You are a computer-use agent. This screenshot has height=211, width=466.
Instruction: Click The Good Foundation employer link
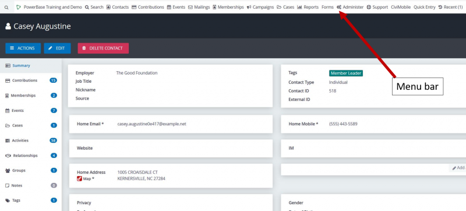[137, 73]
